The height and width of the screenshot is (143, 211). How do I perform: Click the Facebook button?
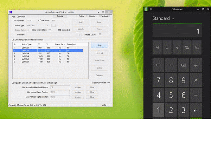tap(104, 16)
